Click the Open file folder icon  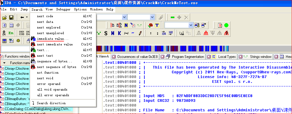pos(4,18)
